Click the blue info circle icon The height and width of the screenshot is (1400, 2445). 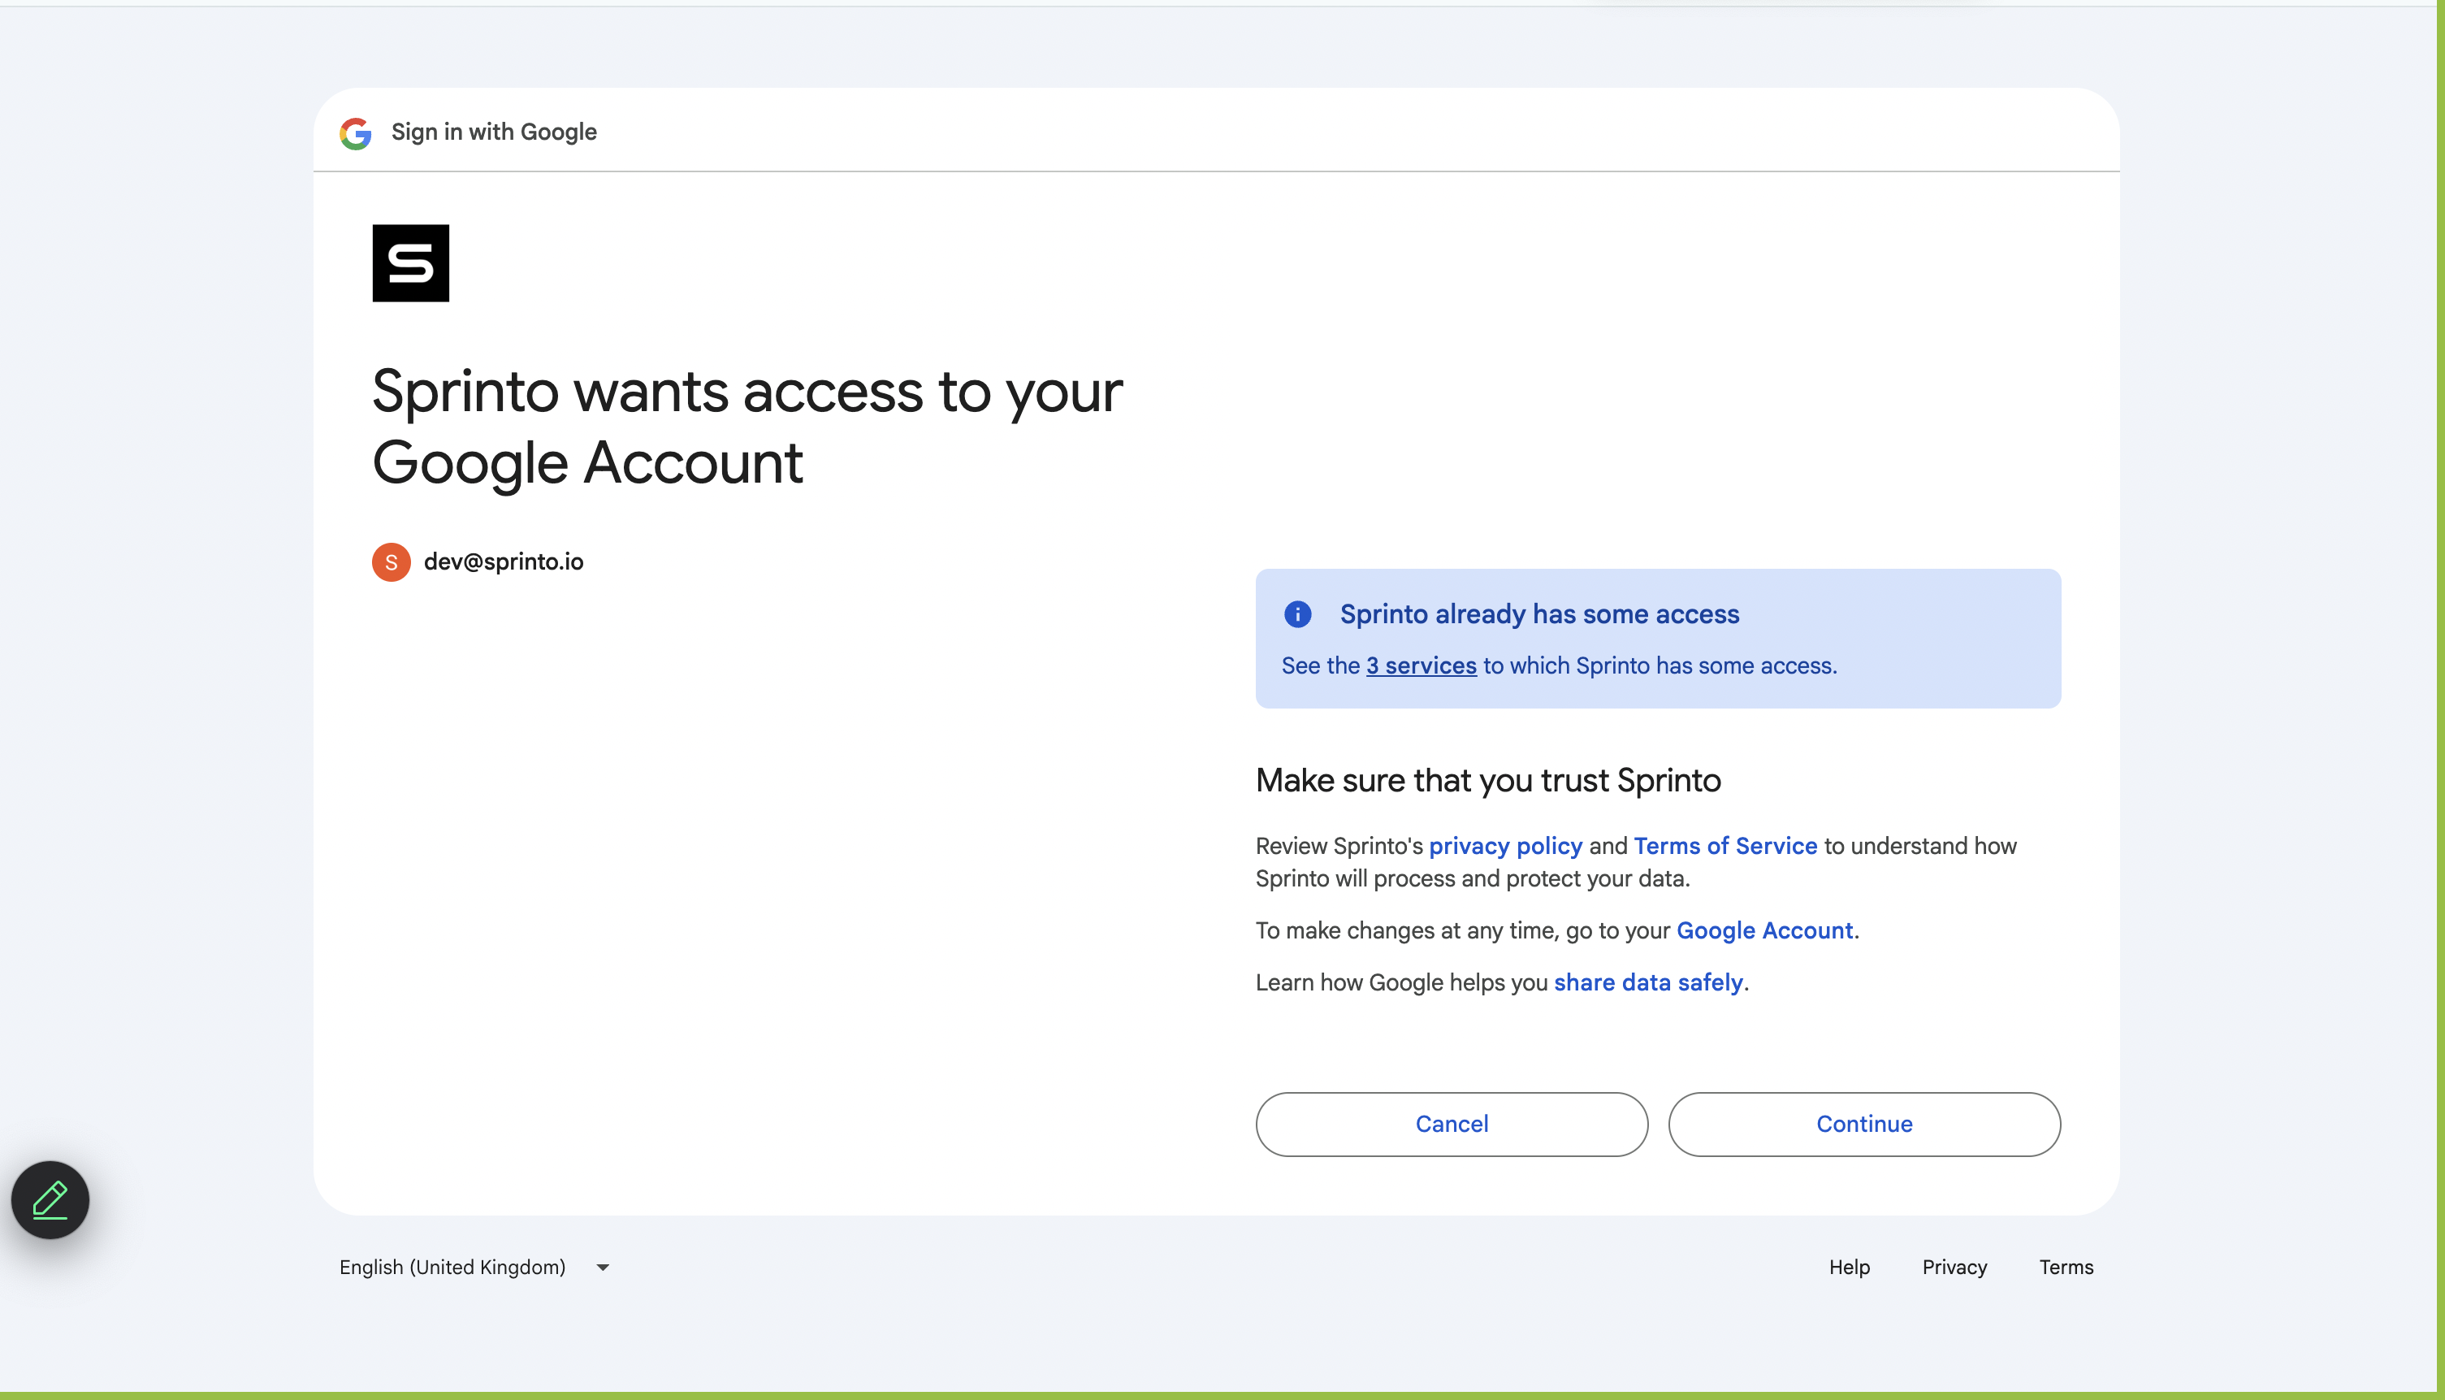[1297, 613]
